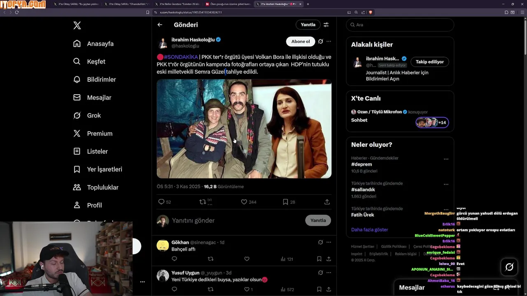The width and height of the screenshot is (527, 296).
Task: Switch to "Bu şeytan yıkılma" Oktay SARAL tab
Action: coord(76,4)
